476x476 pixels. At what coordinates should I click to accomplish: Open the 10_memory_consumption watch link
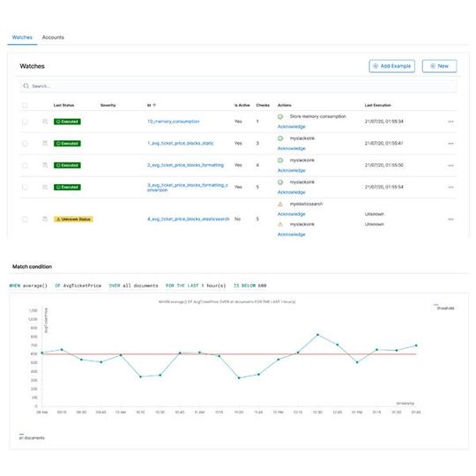tap(174, 122)
